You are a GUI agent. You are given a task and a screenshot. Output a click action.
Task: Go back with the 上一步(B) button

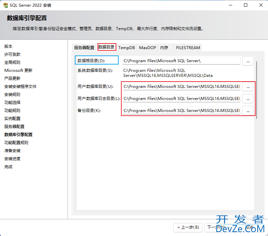point(188,227)
